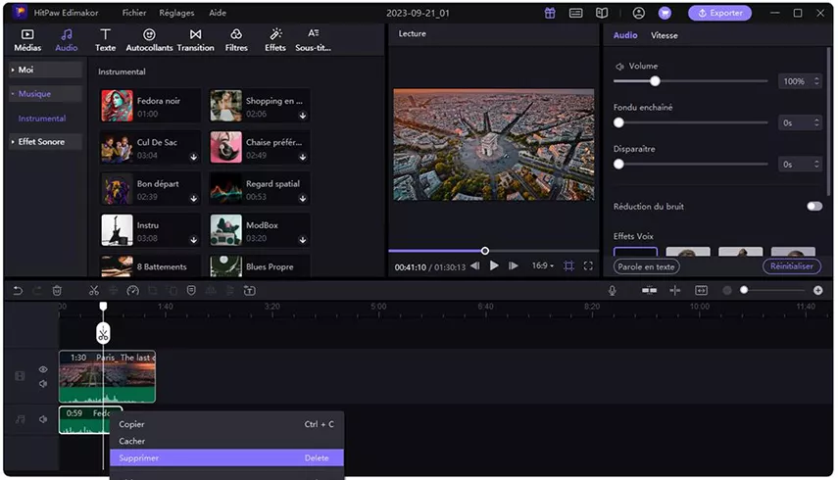
Task: Open the Aide menu
Action: 218,13
